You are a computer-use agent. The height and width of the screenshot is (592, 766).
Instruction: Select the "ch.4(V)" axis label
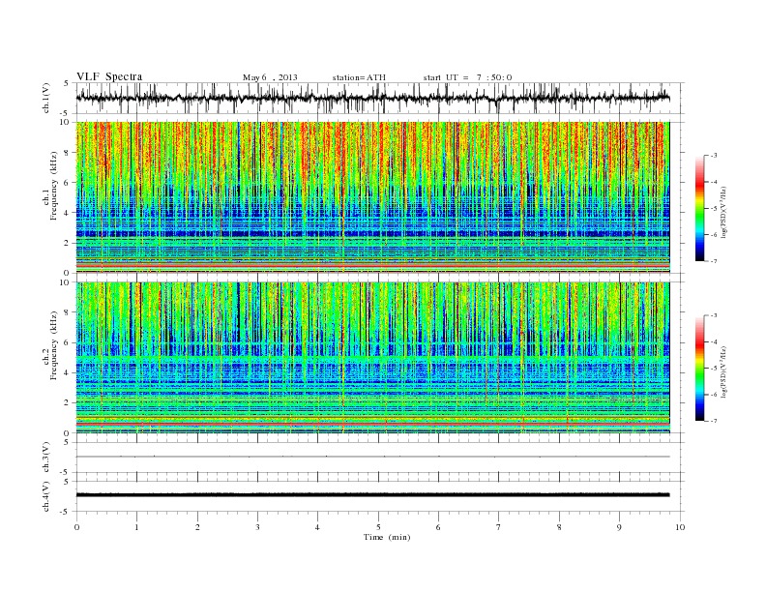pyautogui.click(x=46, y=496)
